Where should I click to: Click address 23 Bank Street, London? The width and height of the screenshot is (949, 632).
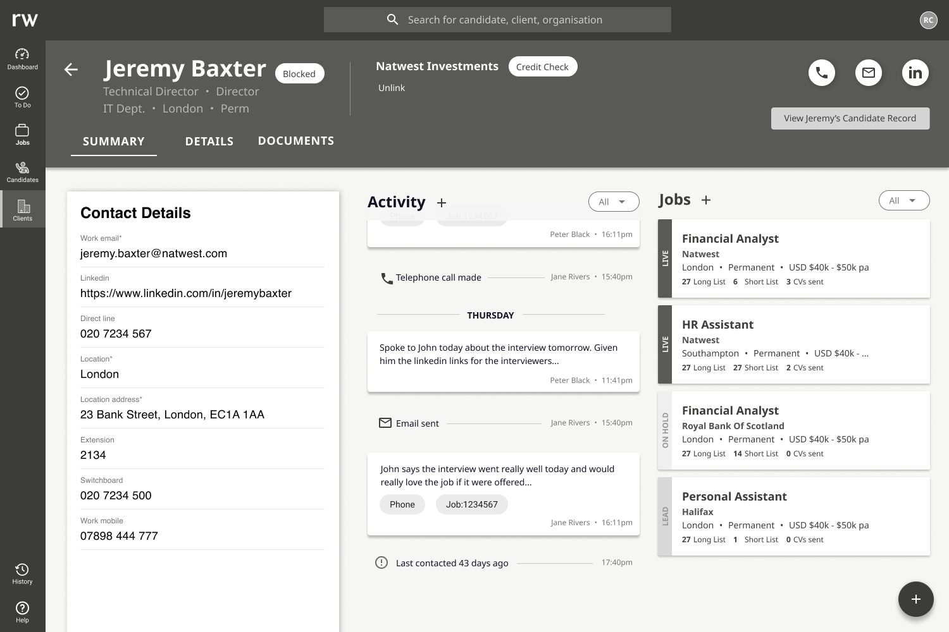[x=172, y=415]
